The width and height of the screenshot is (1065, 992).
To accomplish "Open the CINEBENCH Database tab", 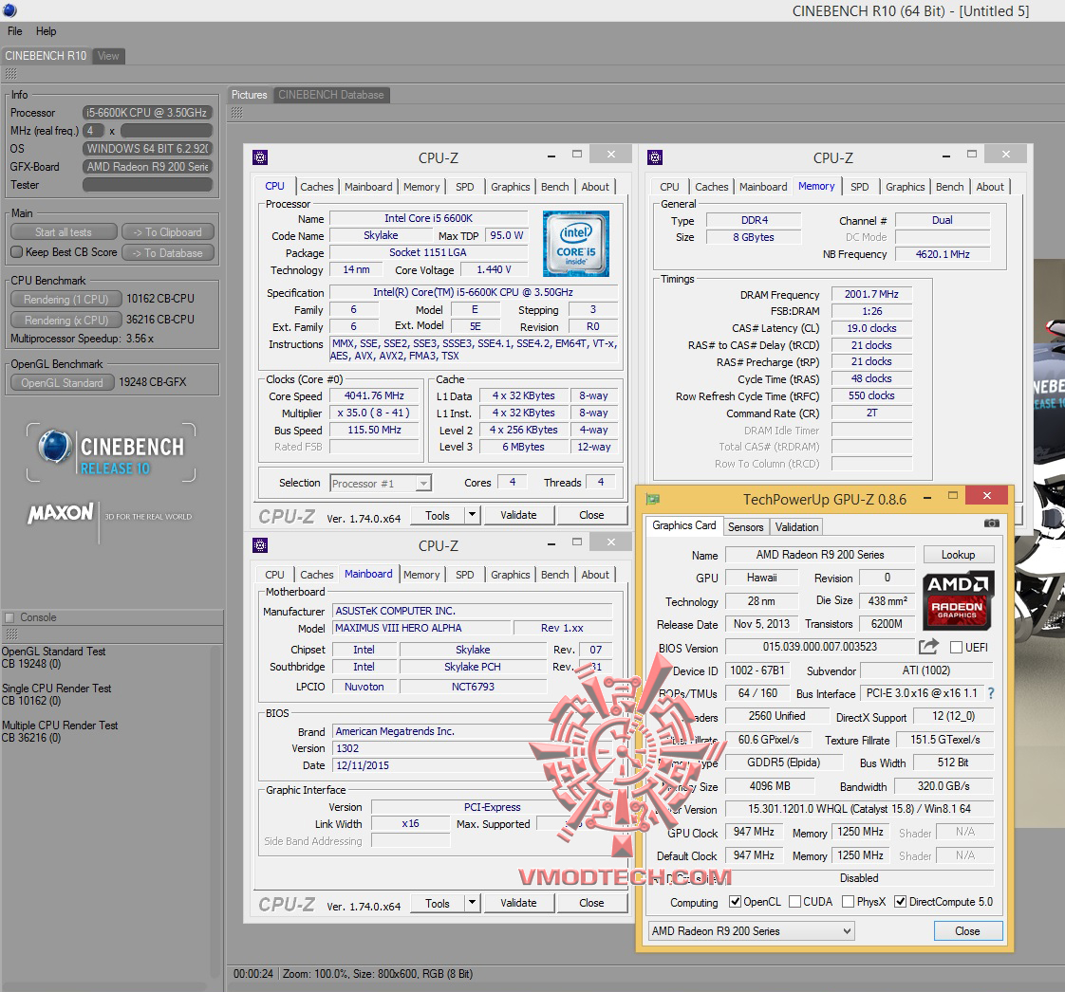I will pyautogui.click(x=330, y=95).
